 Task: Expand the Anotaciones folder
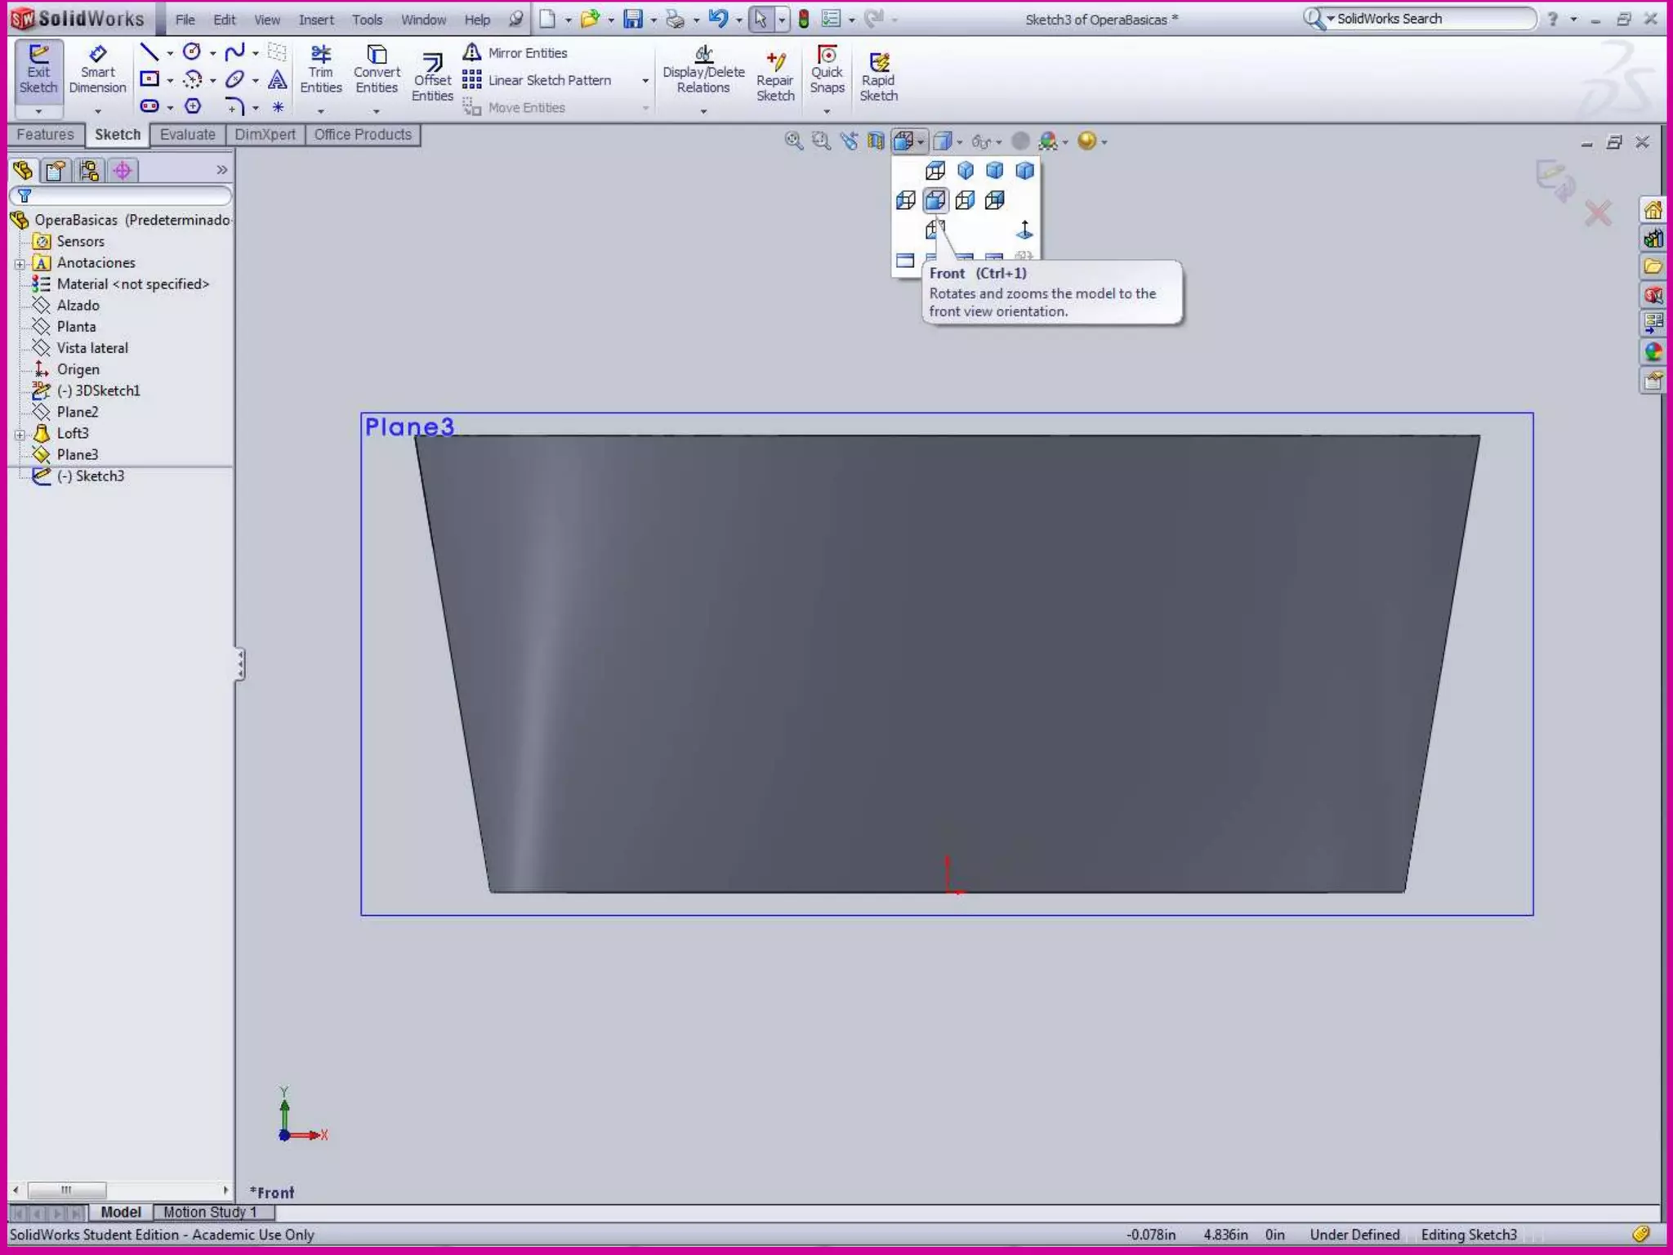20,263
